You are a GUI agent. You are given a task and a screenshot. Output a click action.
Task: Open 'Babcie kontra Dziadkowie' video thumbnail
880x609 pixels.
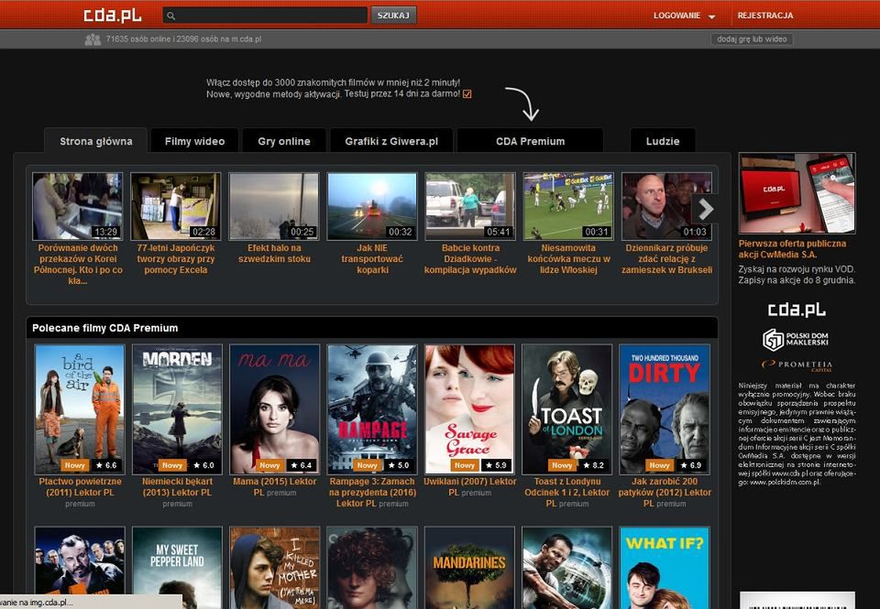pyautogui.click(x=470, y=206)
